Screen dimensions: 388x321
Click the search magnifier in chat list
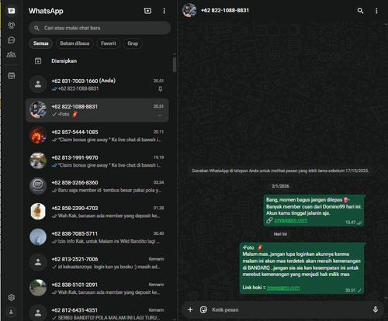pos(36,28)
